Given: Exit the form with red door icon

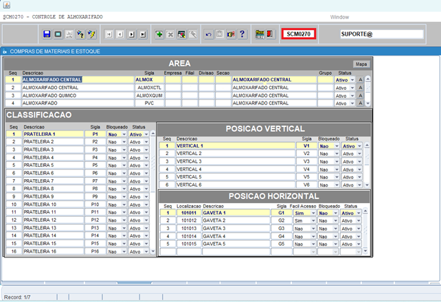Looking at the screenshot, I should point(270,34).
